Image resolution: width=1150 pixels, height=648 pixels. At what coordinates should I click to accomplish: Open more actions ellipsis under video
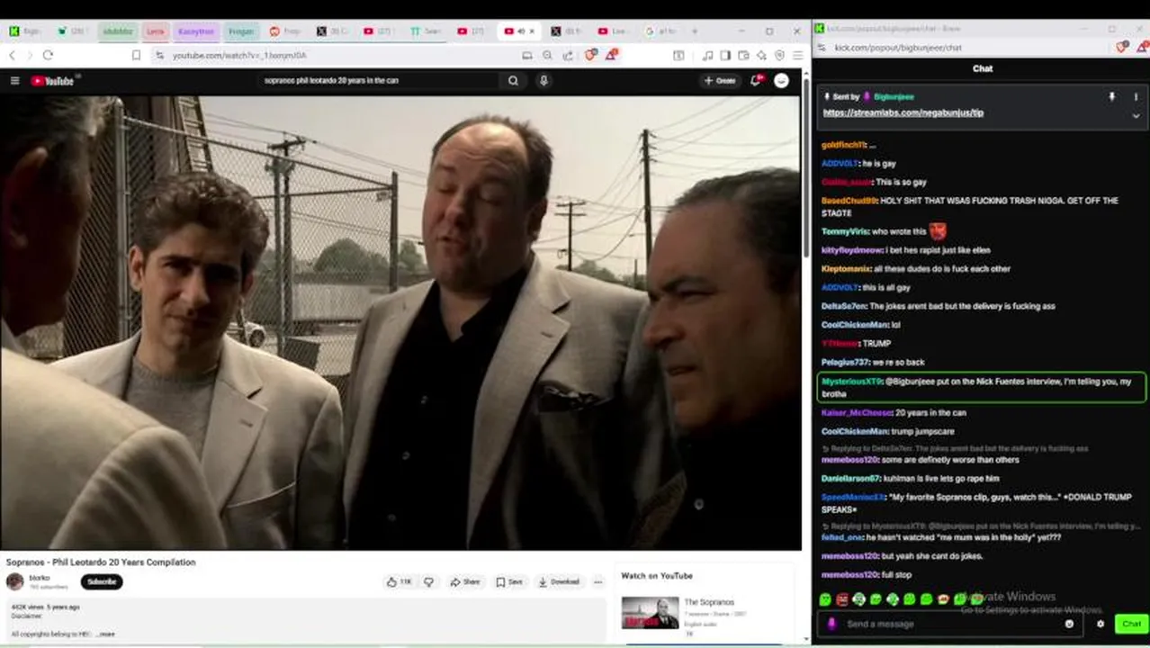point(597,581)
